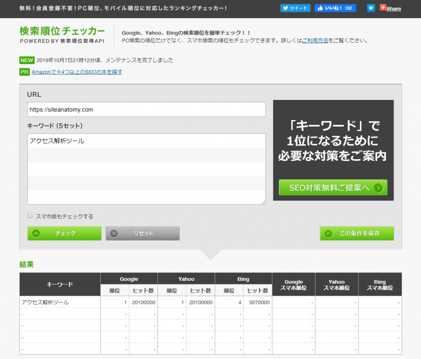Open the Amazon SEO books link
Viewport: 421px width, 359px height.
[77, 72]
